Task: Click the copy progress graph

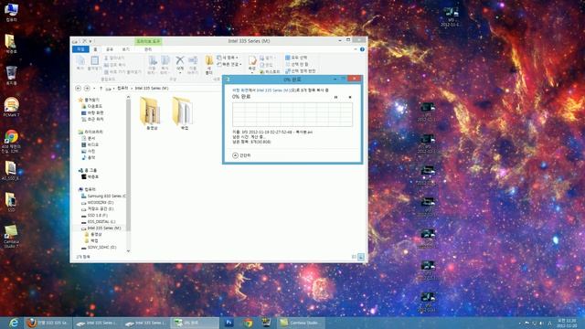Action: (x=292, y=114)
